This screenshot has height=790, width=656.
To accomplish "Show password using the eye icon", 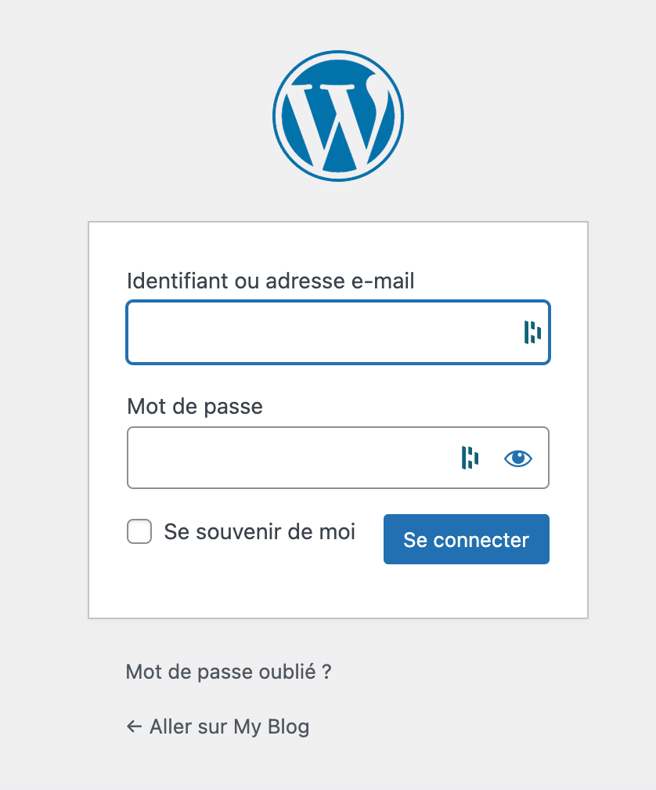I will (518, 458).
